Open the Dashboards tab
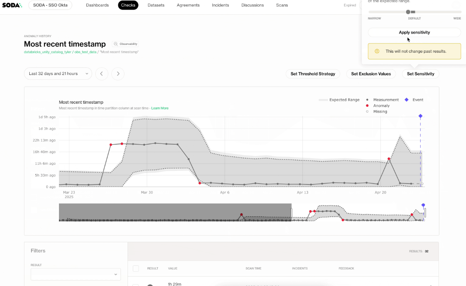 click(x=97, y=5)
